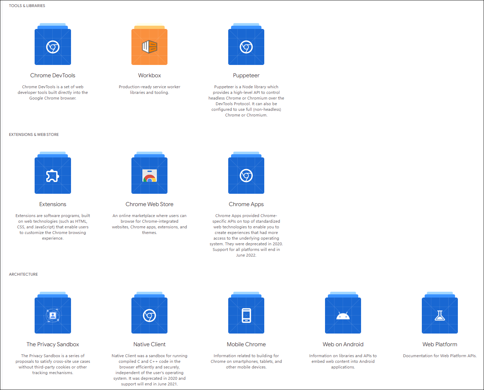Click 'Production-ready service worker libraries' description

coord(149,90)
